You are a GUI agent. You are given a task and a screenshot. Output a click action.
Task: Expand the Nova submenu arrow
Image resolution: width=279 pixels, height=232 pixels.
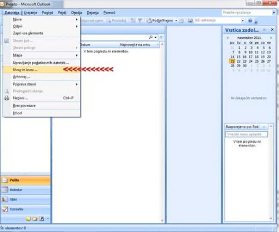77,19
